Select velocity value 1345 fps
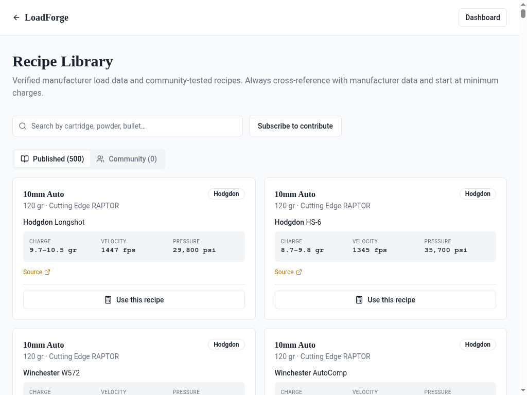Screen dimensions: 527x395 click(370, 250)
